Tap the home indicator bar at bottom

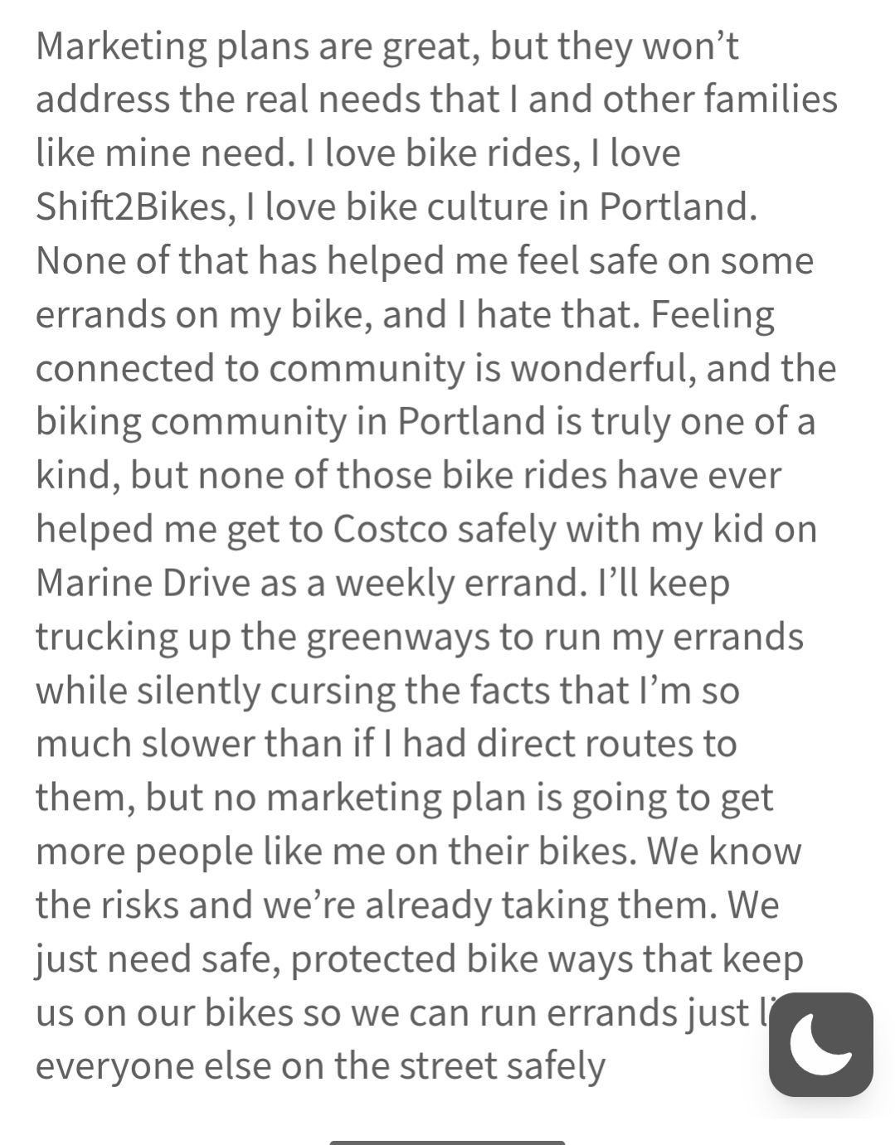447,1142
